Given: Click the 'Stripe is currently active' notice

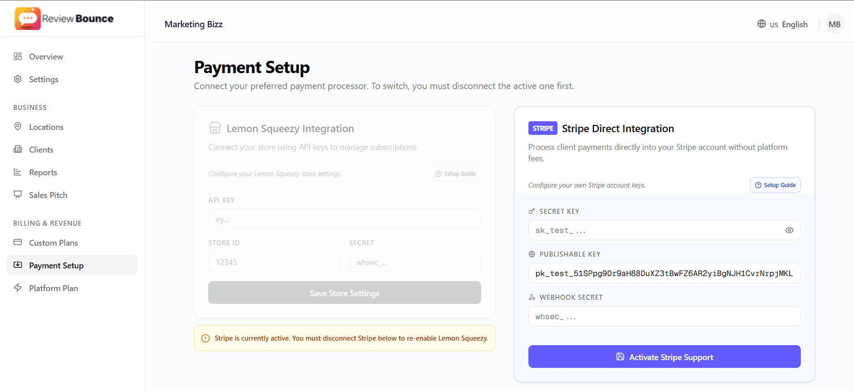Looking at the screenshot, I should click(x=345, y=338).
